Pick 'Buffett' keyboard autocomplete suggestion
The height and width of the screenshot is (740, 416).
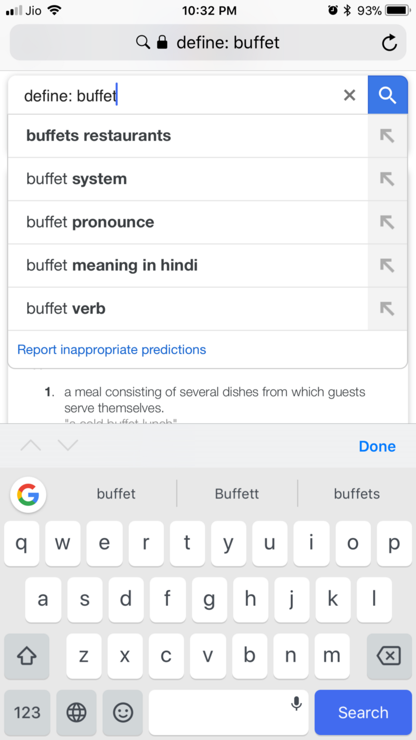(x=237, y=494)
